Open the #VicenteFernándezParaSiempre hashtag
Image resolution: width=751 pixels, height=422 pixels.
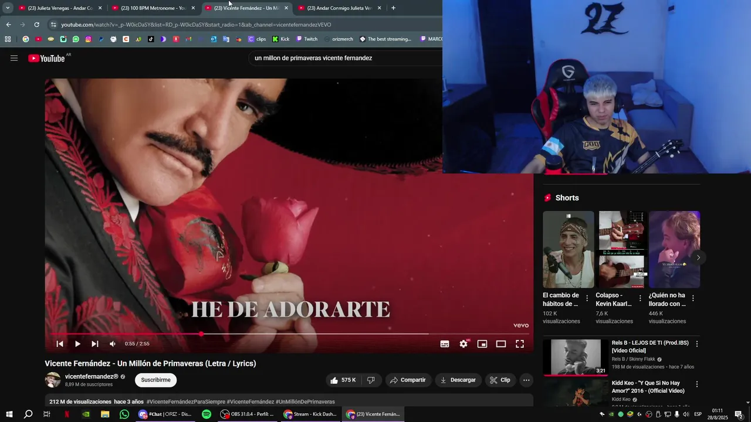point(185,402)
